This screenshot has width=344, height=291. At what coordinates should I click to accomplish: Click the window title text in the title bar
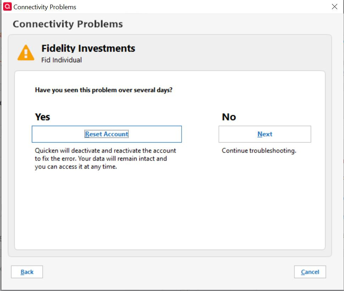[x=45, y=7]
